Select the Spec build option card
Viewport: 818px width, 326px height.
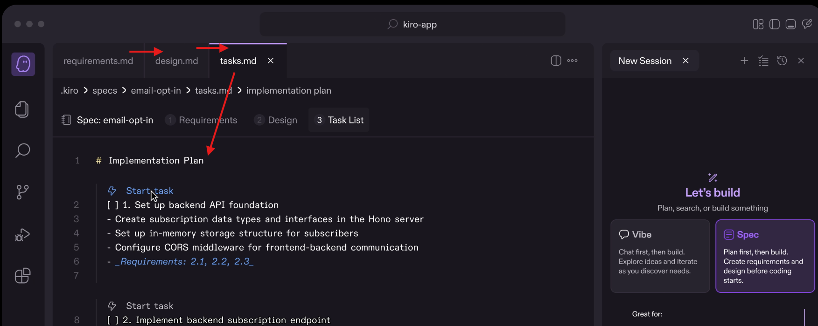click(765, 256)
